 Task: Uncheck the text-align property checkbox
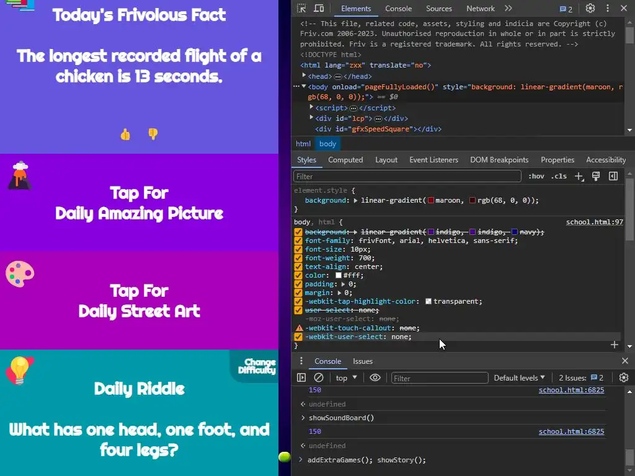point(298,267)
